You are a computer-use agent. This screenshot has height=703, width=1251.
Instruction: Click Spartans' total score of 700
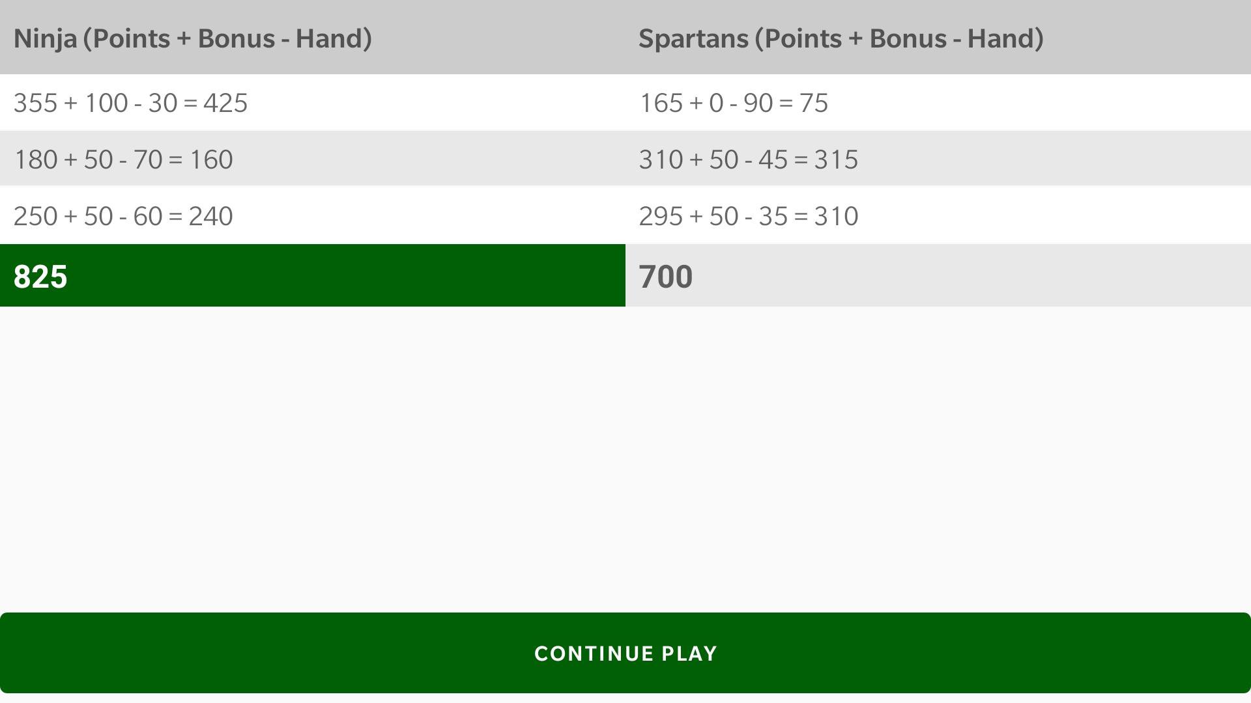click(x=665, y=277)
